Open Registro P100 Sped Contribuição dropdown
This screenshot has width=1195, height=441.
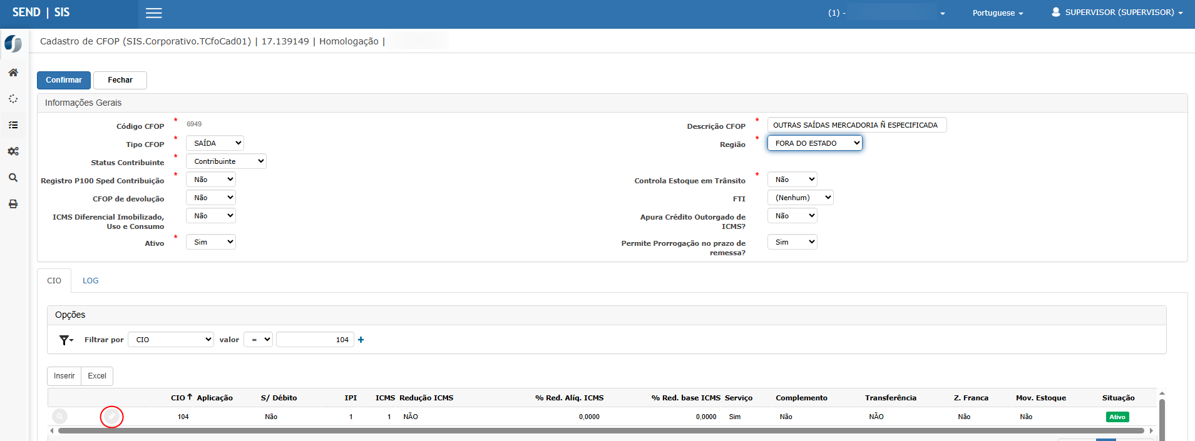(211, 180)
